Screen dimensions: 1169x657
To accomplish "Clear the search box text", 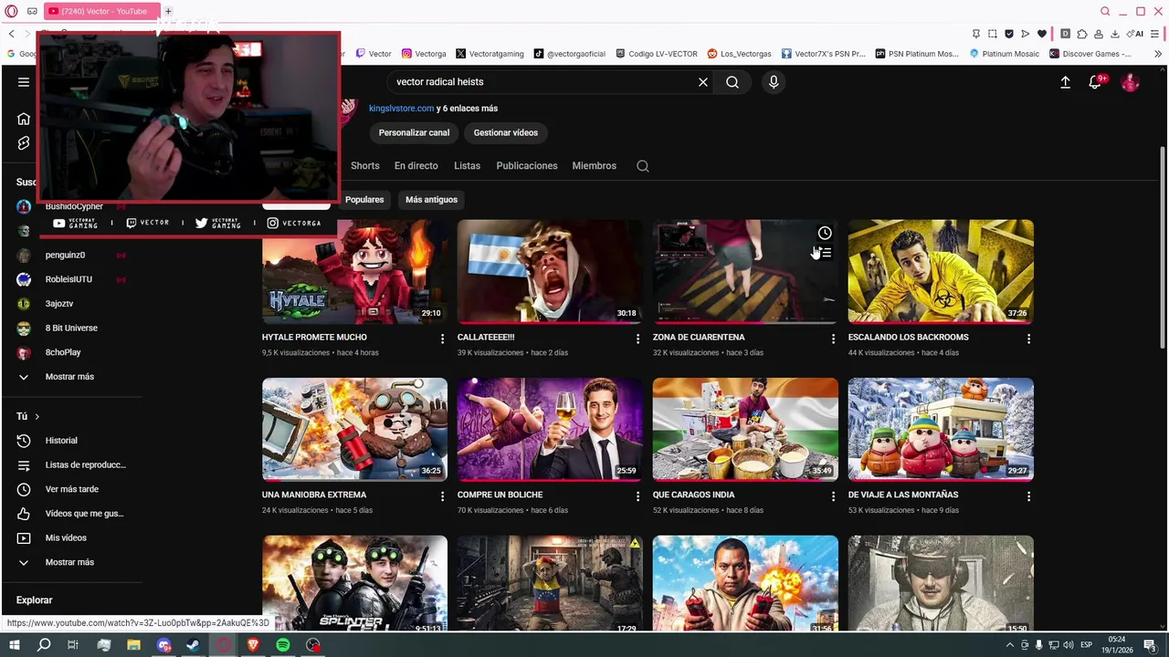I will (x=703, y=82).
